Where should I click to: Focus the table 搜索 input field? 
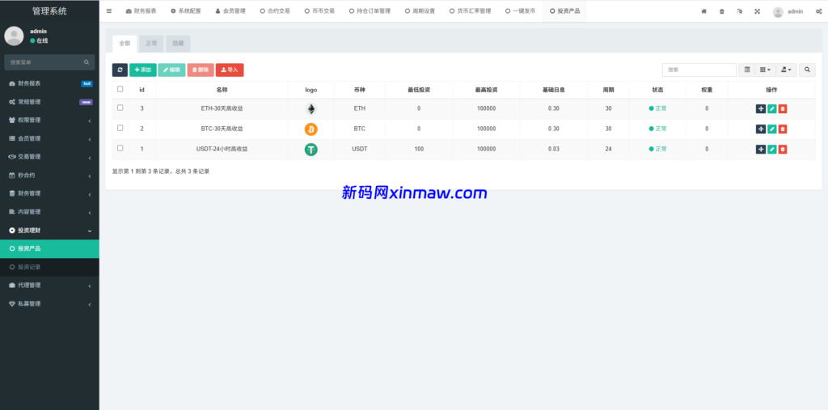(x=699, y=70)
